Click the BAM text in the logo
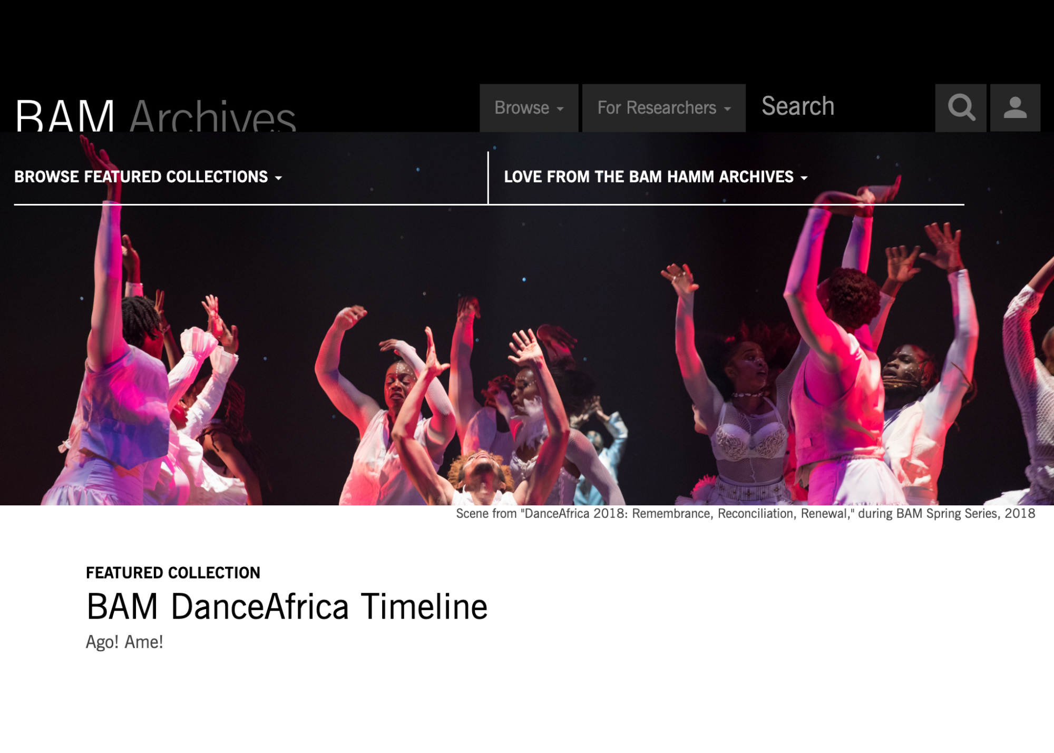 (65, 115)
